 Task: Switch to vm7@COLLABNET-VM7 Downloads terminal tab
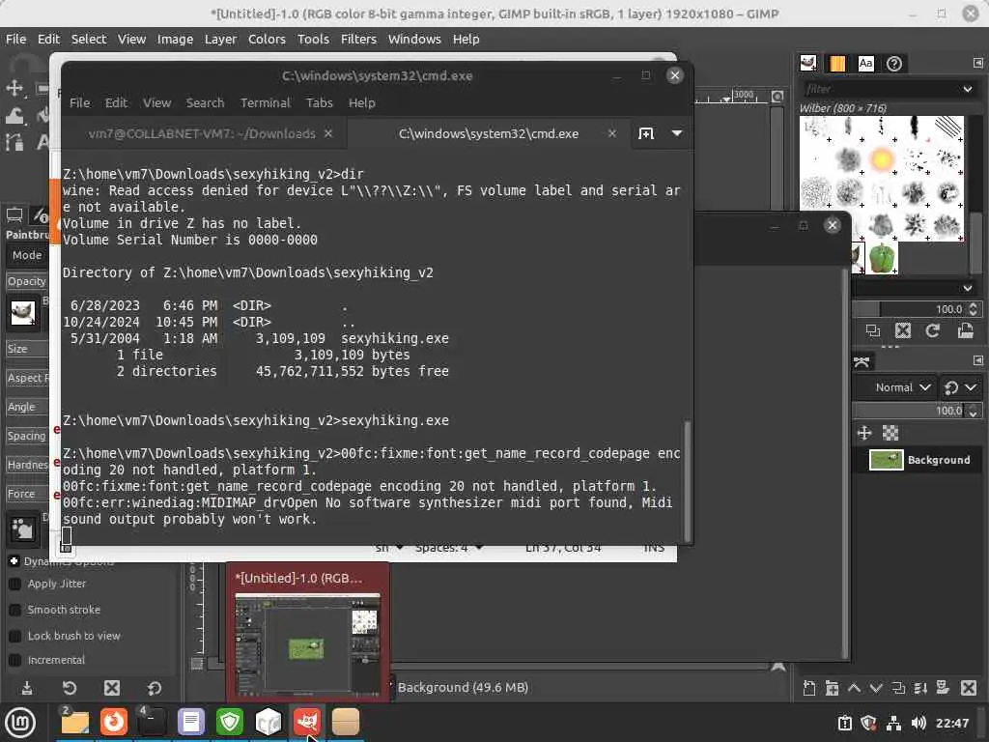[202, 133]
